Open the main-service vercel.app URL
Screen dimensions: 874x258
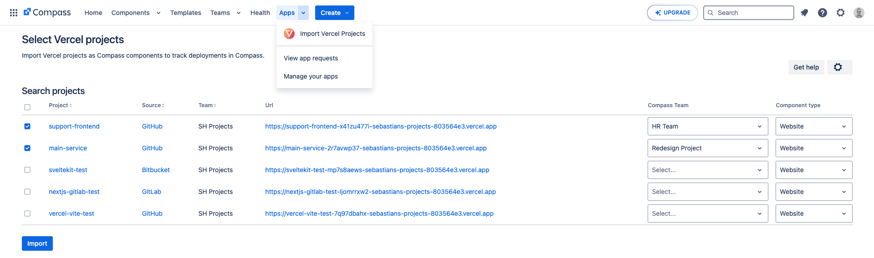pyautogui.click(x=376, y=148)
